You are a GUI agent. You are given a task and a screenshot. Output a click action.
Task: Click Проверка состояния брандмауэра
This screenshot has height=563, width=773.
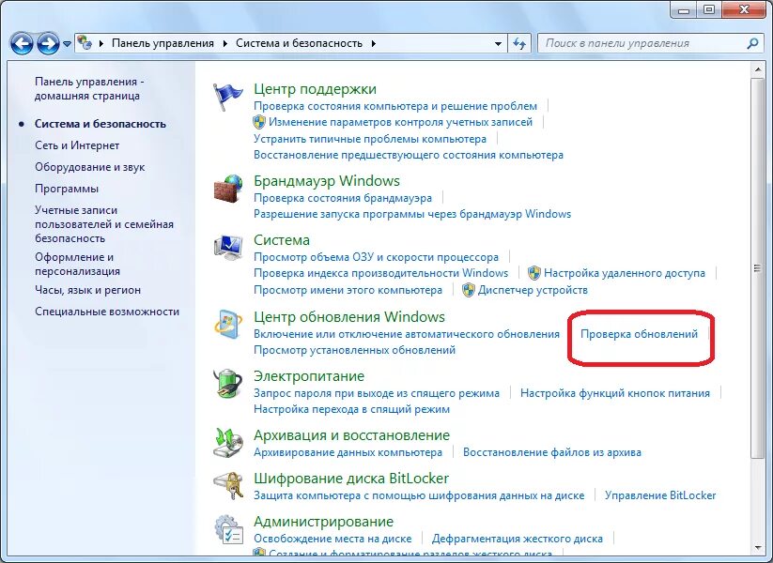click(343, 198)
